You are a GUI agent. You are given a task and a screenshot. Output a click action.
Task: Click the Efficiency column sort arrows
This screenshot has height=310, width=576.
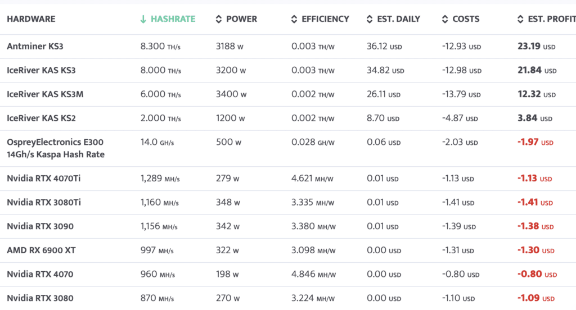click(x=294, y=19)
